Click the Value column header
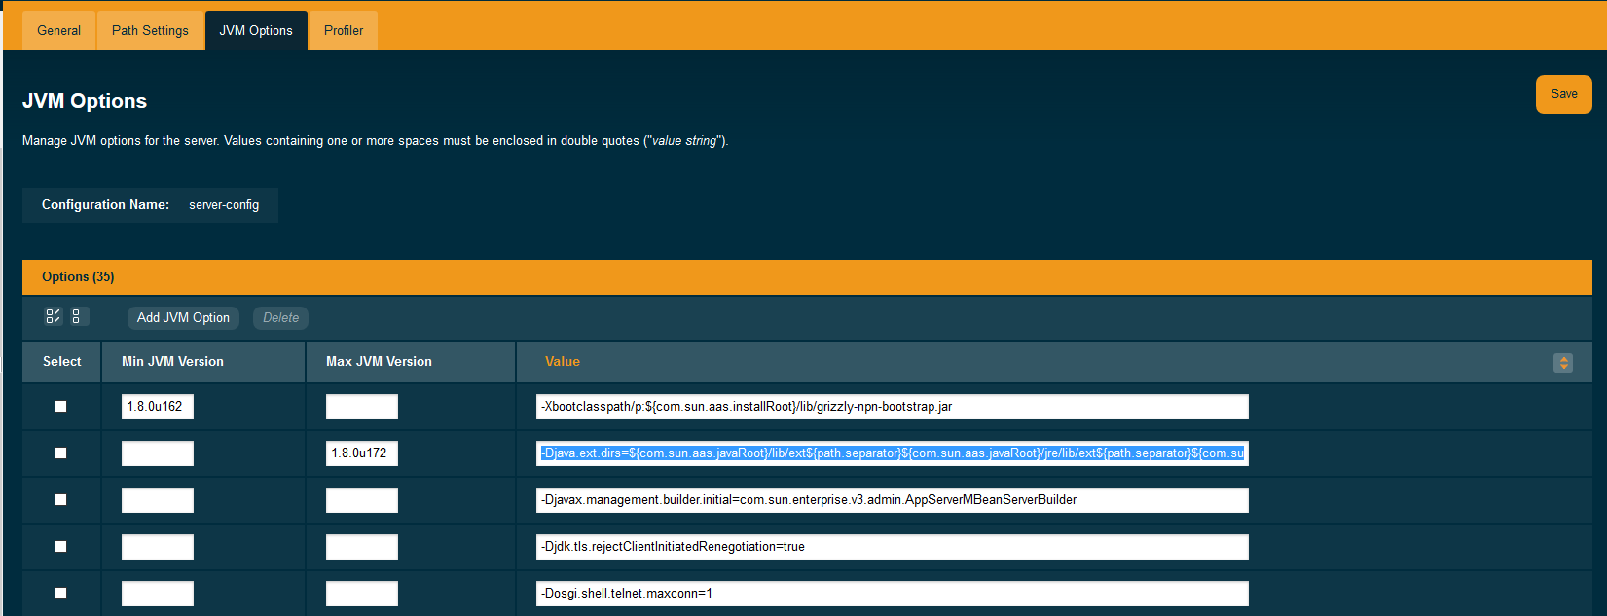 pyautogui.click(x=563, y=362)
